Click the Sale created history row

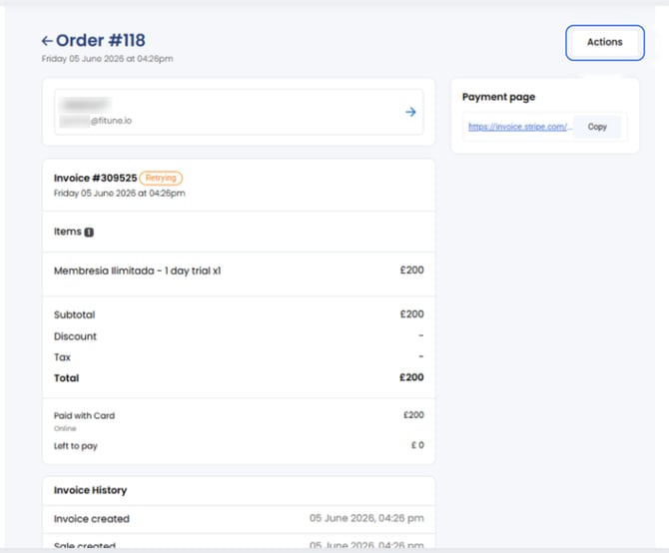pos(239,542)
